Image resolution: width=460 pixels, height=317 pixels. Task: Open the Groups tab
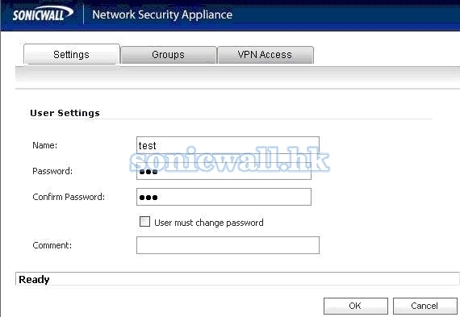point(169,55)
